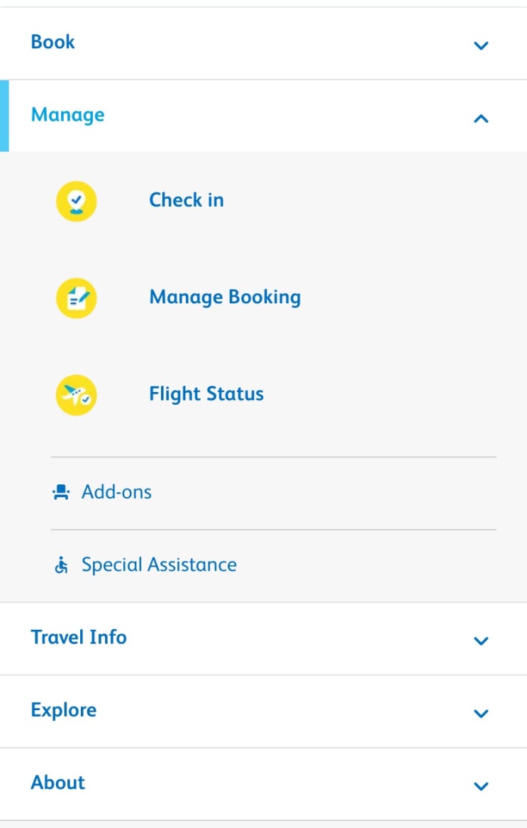Select the Manage menu heading
Image resolution: width=527 pixels, height=828 pixels.
pyautogui.click(x=68, y=115)
